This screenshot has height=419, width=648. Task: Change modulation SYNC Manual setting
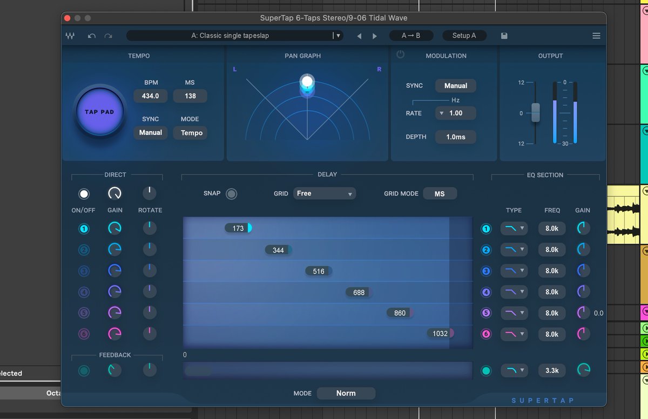click(456, 86)
